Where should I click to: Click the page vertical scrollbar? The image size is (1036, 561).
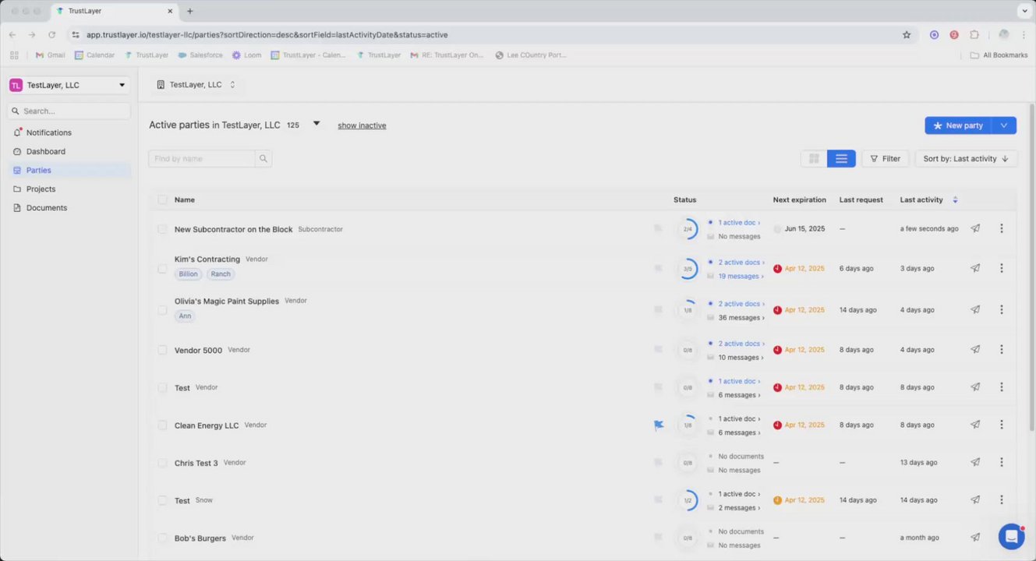click(1032, 267)
